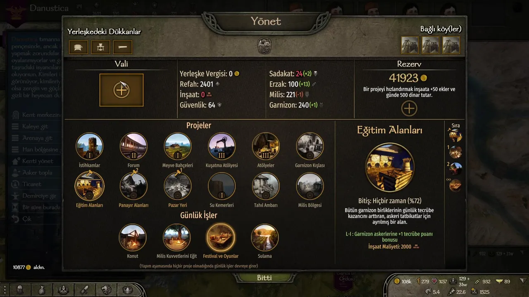Add a governor in Vali slot
Image resolution: width=529 pixels, height=297 pixels.
coord(122,90)
